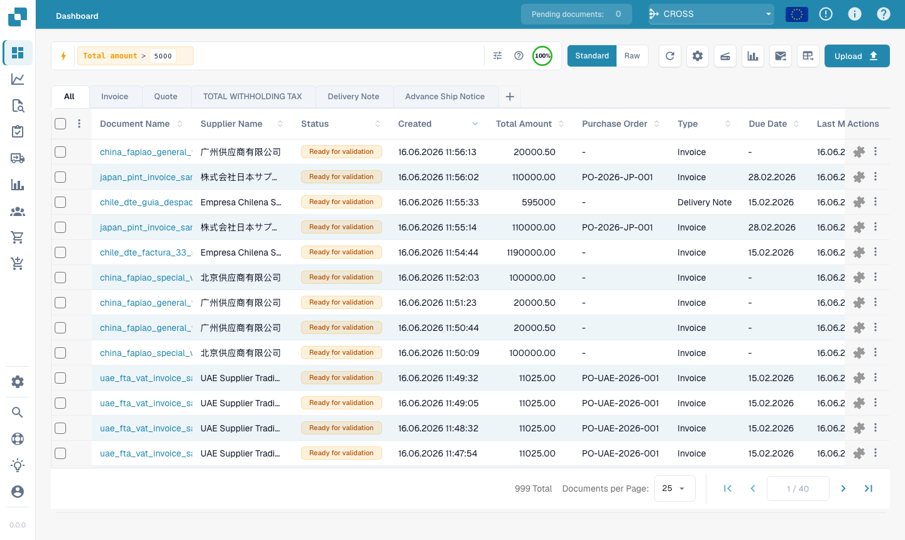Image resolution: width=905 pixels, height=540 pixels.
Task: Sort by the Document Name column arrows
Action: coord(180,124)
